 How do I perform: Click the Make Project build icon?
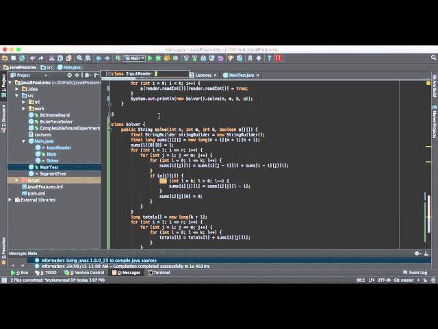pos(118,58)
